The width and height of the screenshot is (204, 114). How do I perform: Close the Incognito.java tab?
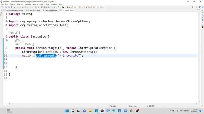pyautogui.click(x=74, y=10)
